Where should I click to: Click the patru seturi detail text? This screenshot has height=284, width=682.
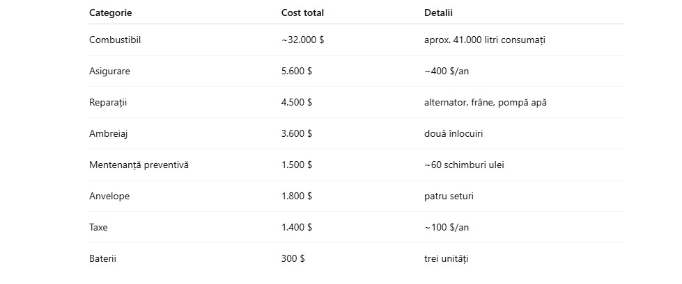tap(449, 196)
